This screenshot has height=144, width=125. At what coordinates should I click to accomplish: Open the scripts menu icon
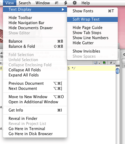coord(65,3)
